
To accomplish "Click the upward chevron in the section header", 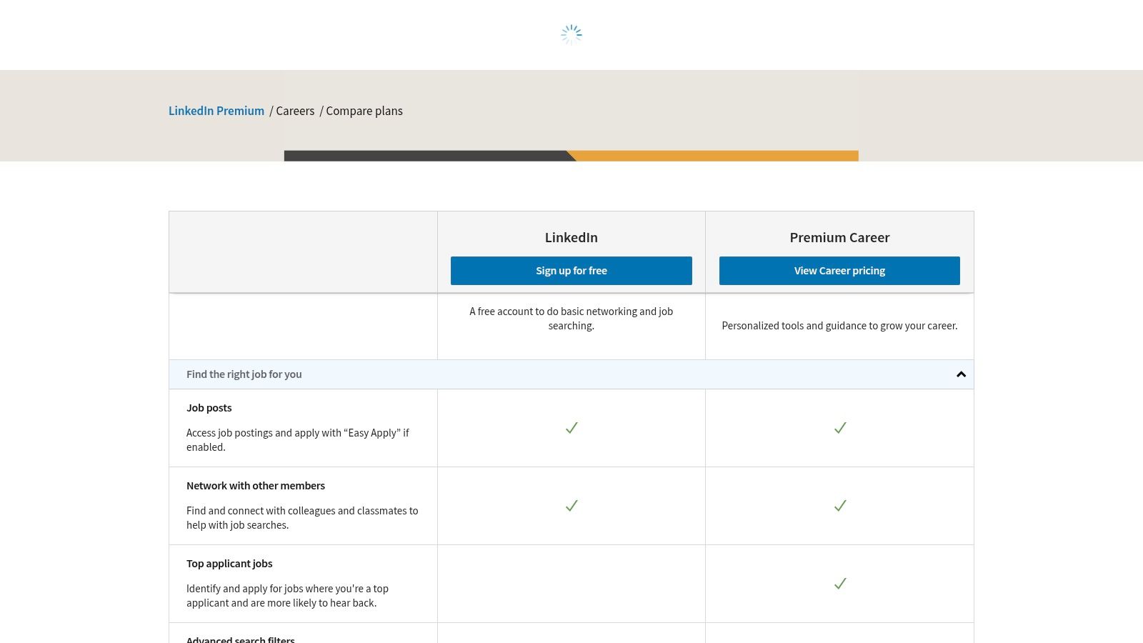I will point(961,374).
